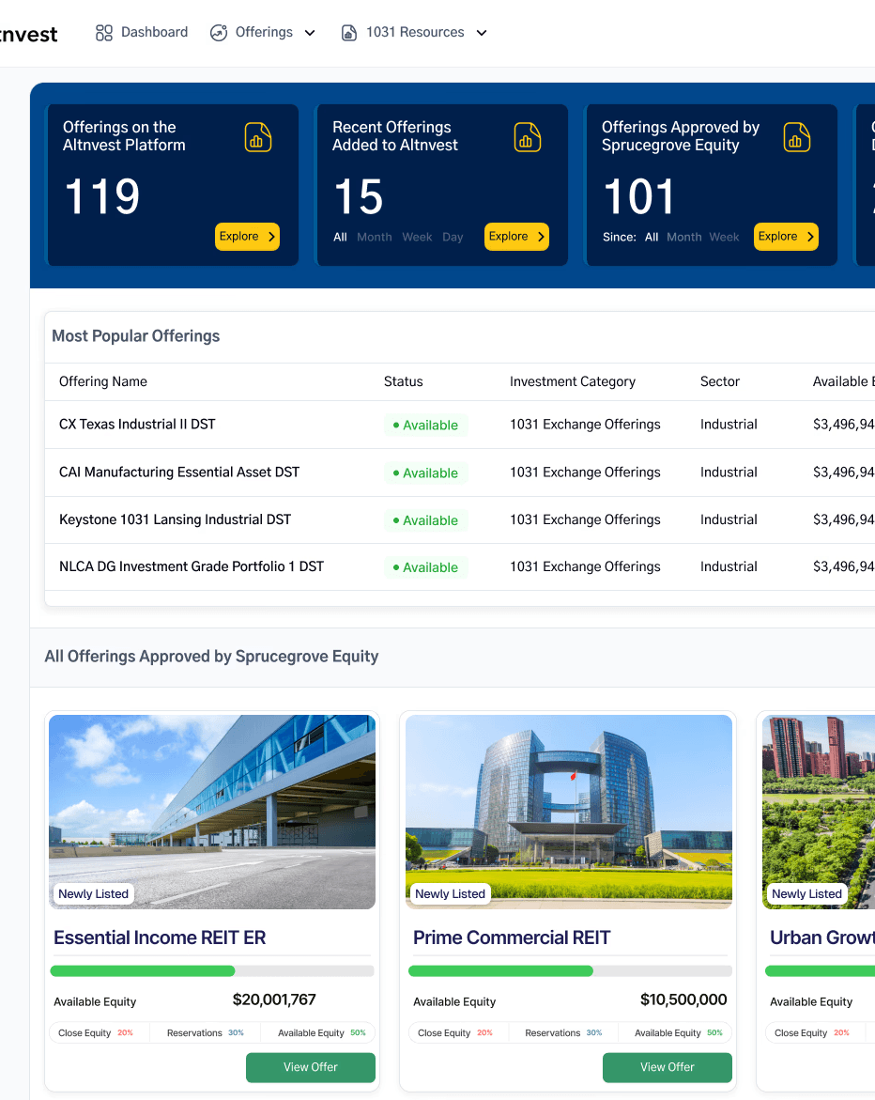Screen dimensions: 875x1100
Task: Select All filter on Sprucegrove approved card
Action: 652,237
